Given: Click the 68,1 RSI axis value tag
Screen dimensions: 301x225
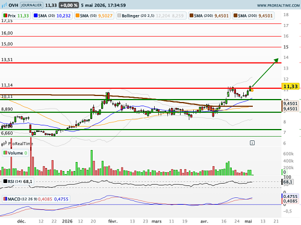Looking at the screenshot, I should tap(288, 182).
